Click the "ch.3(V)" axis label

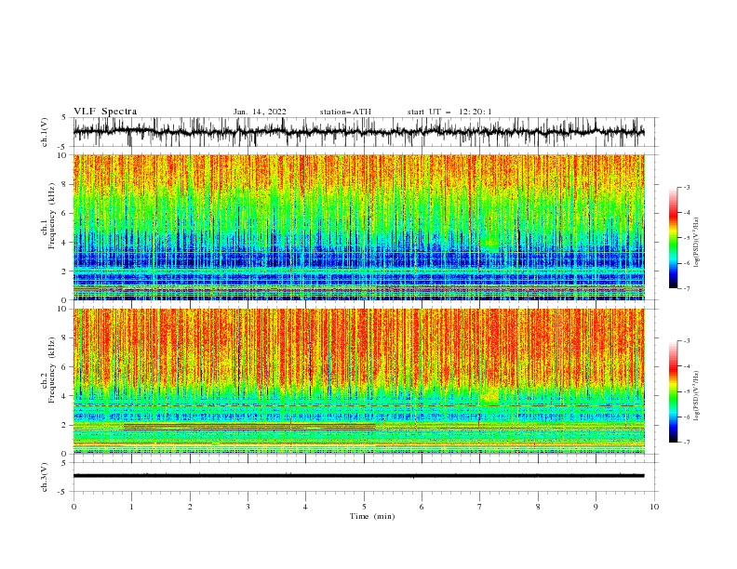click(45, 477)
